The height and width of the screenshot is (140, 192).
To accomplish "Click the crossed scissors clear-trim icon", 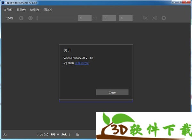I will (155, 18).
